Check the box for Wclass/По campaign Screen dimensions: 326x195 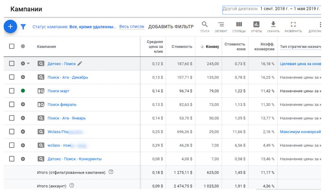[x=12, y=131]
